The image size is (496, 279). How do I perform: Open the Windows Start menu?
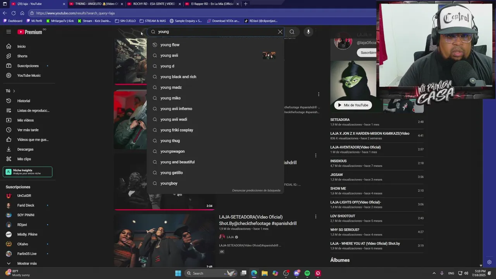(x=178, y=273)
